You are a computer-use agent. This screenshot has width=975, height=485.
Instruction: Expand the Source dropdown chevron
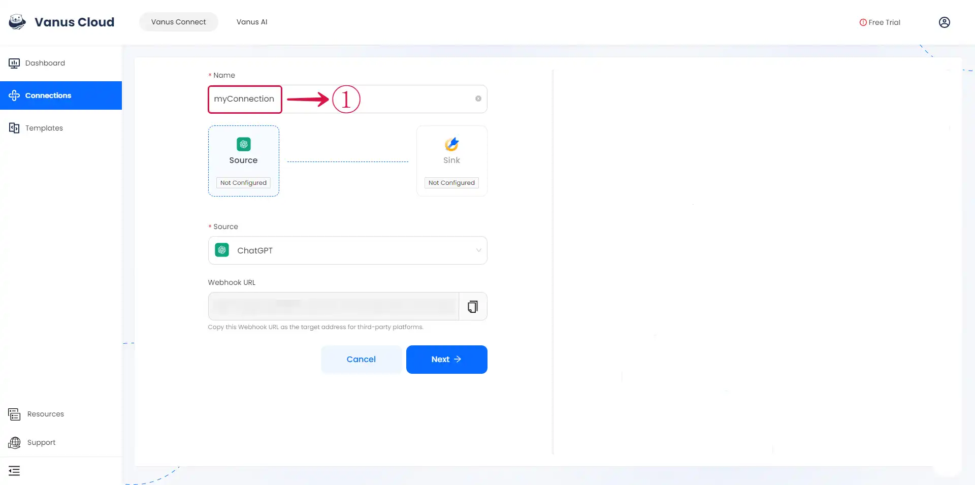click(478, 250)
